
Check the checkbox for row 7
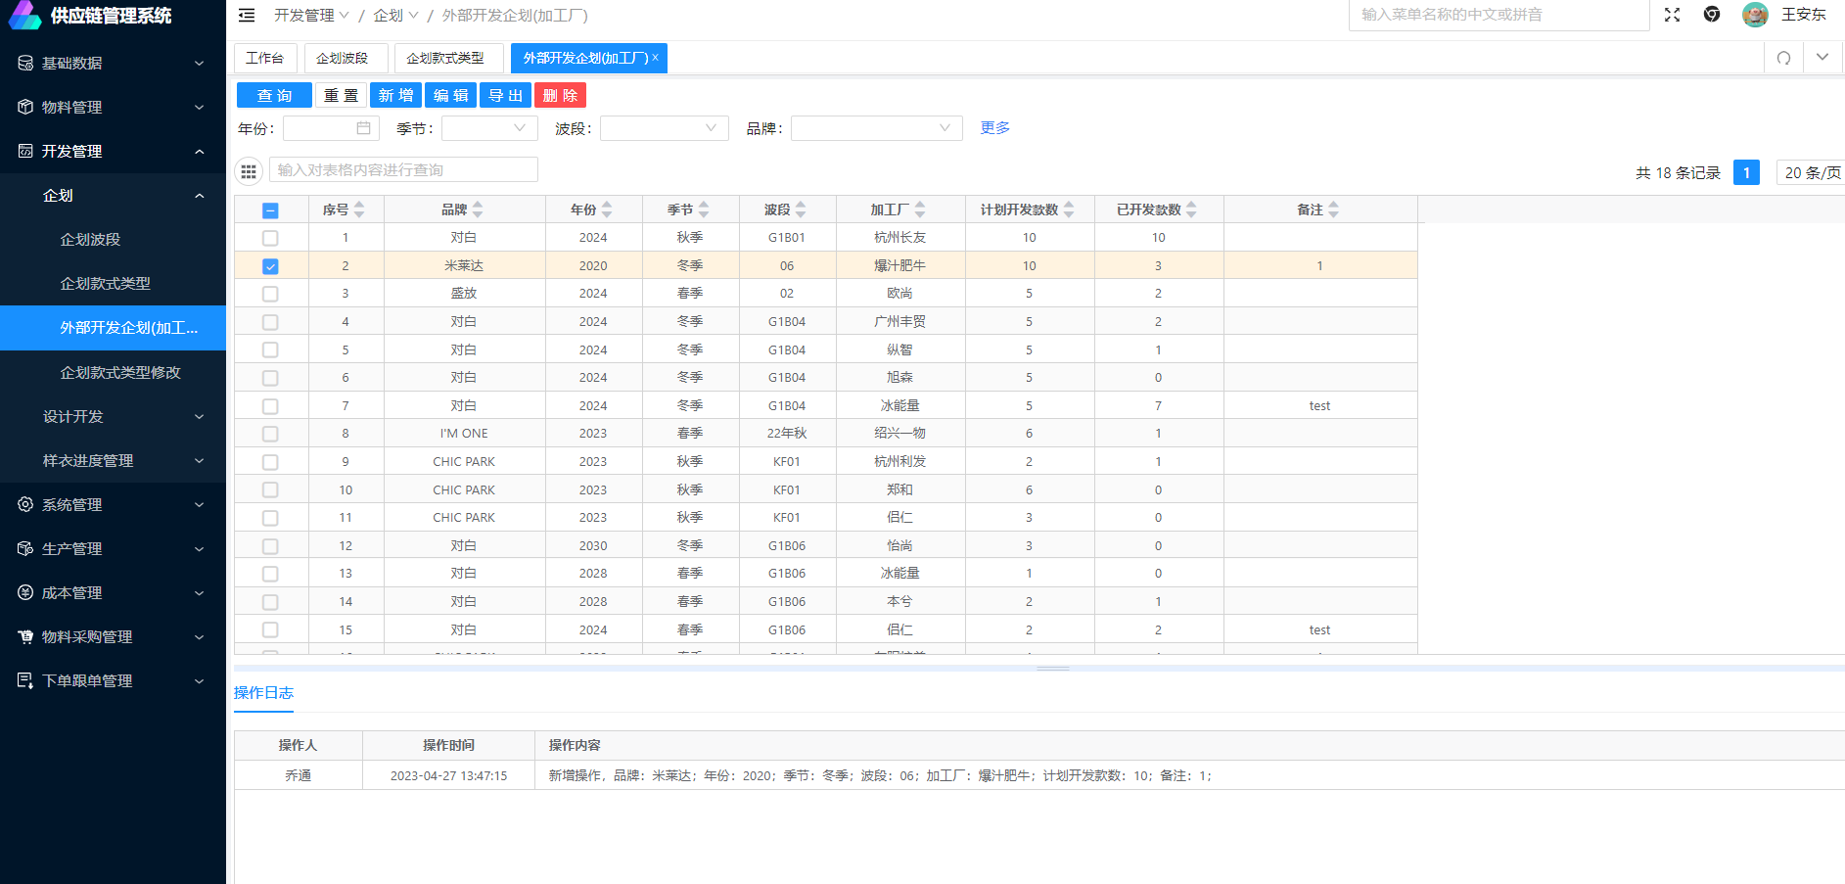tap(271, 406)
